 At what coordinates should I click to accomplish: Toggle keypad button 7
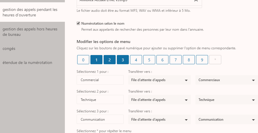(x=176, y=60)
